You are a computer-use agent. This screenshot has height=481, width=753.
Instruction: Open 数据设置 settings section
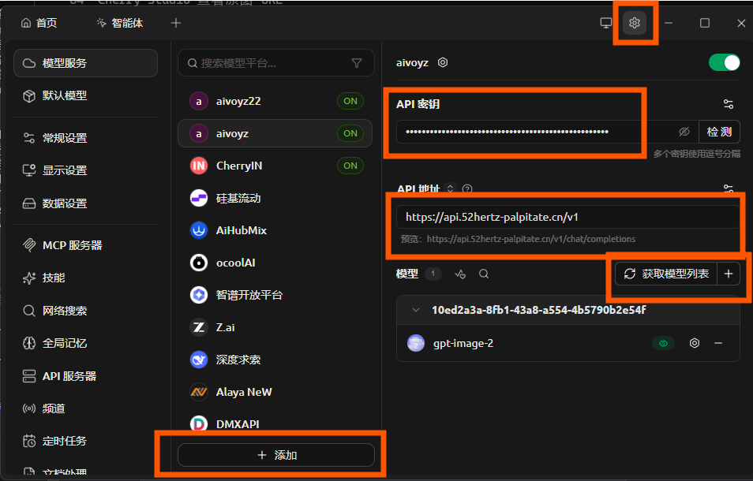tap(85, 203)
